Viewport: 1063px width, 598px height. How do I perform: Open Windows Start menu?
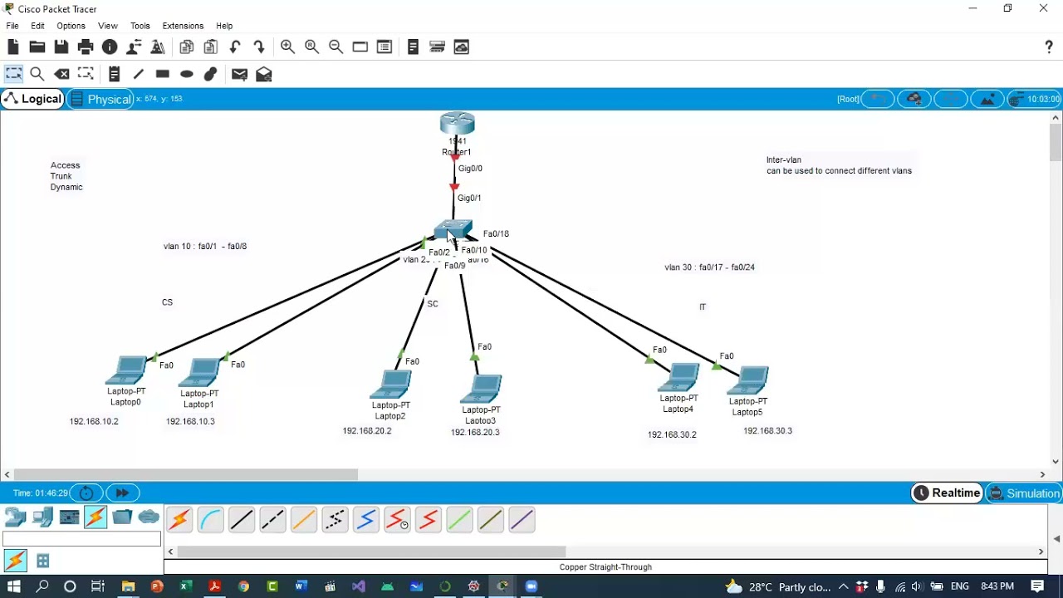(x=13, y=586)
